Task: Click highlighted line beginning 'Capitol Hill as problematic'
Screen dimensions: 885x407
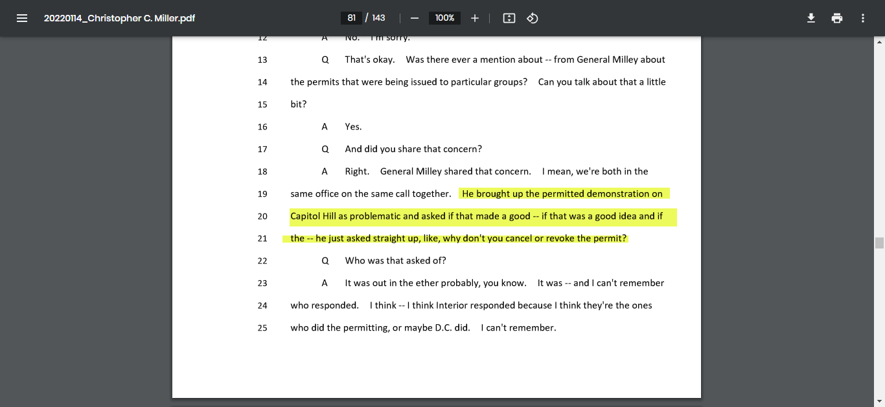Action: click(x=476, y=216)
